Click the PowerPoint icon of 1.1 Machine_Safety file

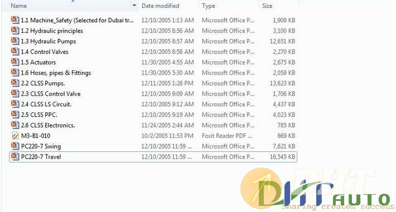pyautogui.click(x=15, y=20)
